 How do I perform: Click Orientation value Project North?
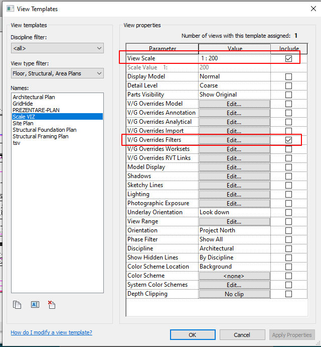(234, 231)
